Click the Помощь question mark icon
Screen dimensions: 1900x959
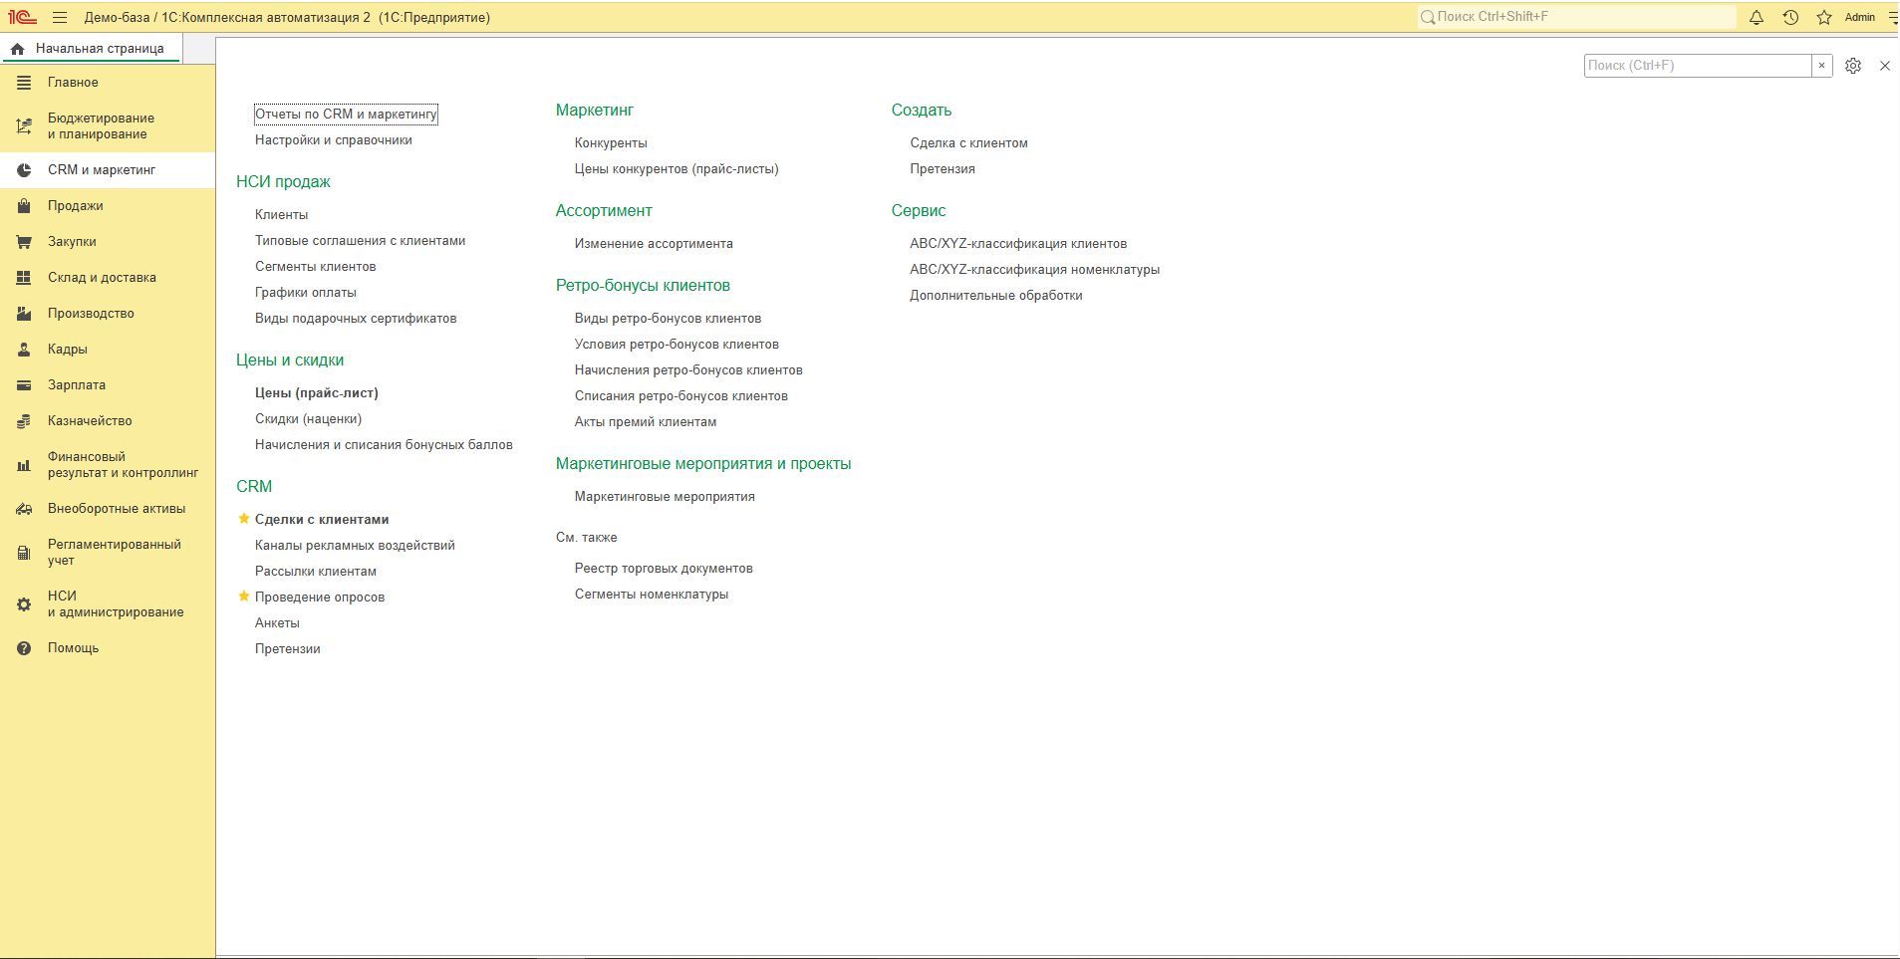coord(24,648)
